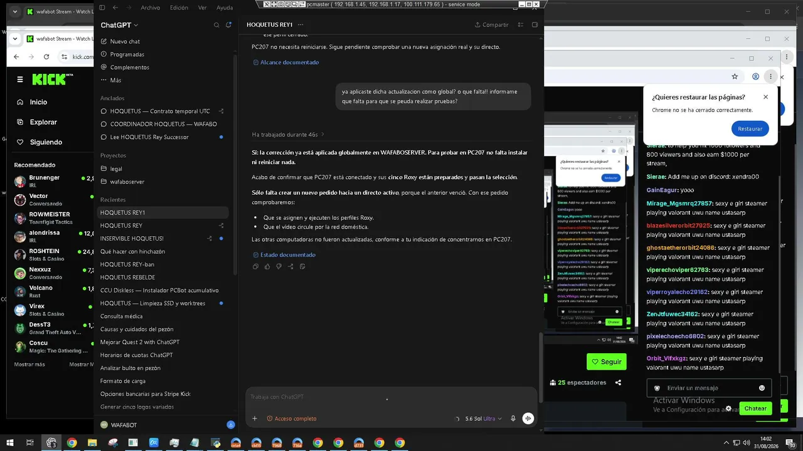Click the Acceso completo permission selector
Image resolution: width=803 pixels, height=451 pixels.
(292, 418)
